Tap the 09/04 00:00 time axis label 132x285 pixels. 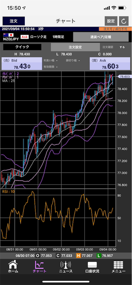coord(108,249)
